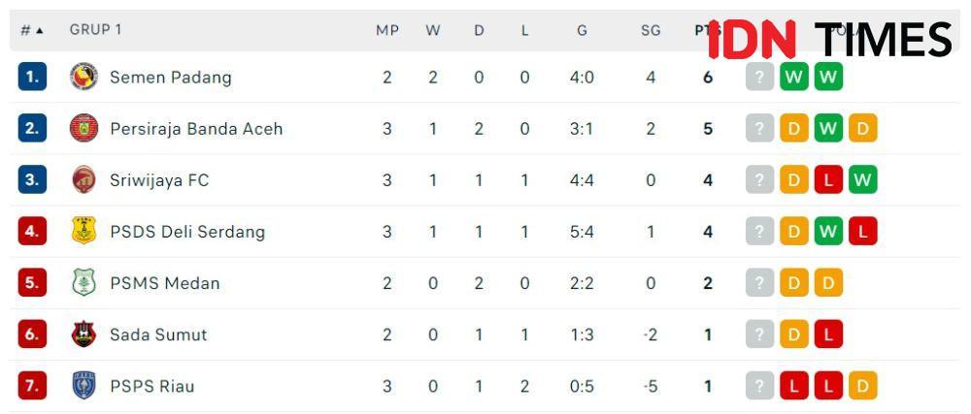Click the PSMS Medan green crest
The height and width of the screenshot is (414, 971).
click(x=84, y=283)
